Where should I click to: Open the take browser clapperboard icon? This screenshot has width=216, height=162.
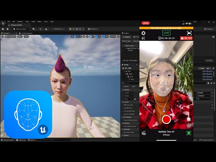tap(144, 133)
